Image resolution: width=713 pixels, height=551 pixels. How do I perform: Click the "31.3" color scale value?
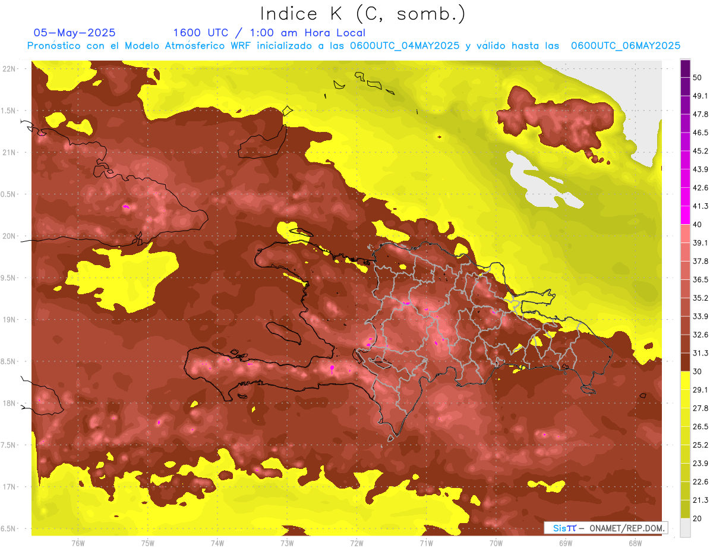[701, 353]
